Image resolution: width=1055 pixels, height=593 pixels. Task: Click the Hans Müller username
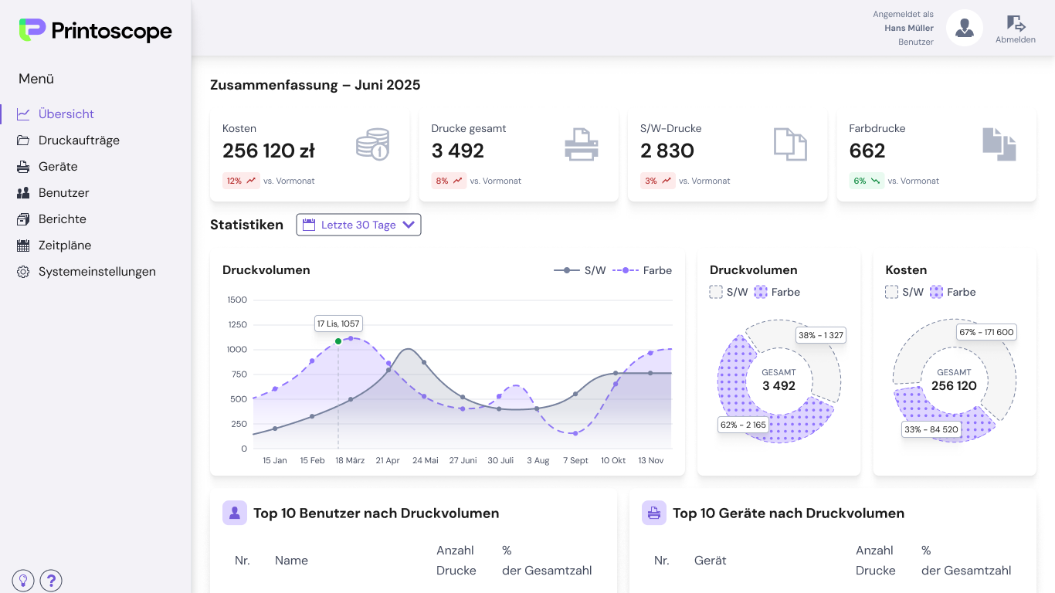[909, 28]
